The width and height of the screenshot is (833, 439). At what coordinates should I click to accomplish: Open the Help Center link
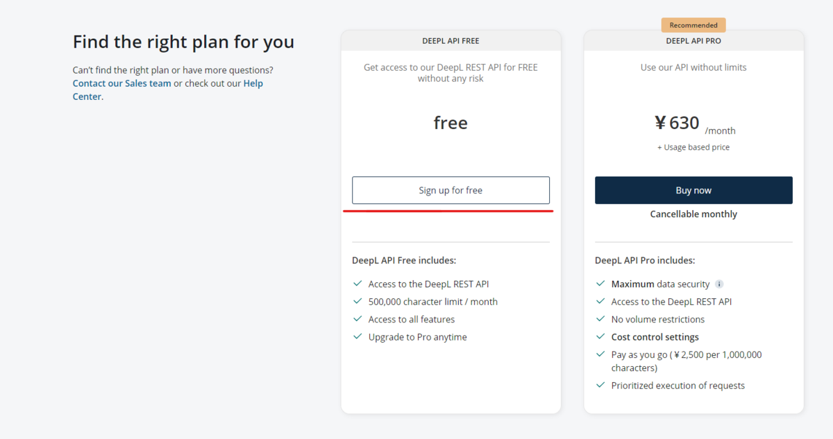tap(168, 90)
